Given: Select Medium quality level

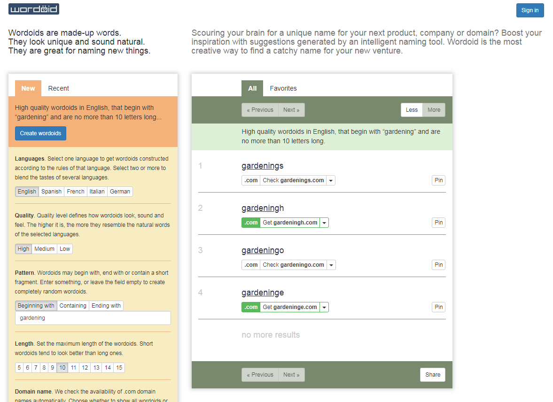Looking at the screenshot, I should point(44,248).
